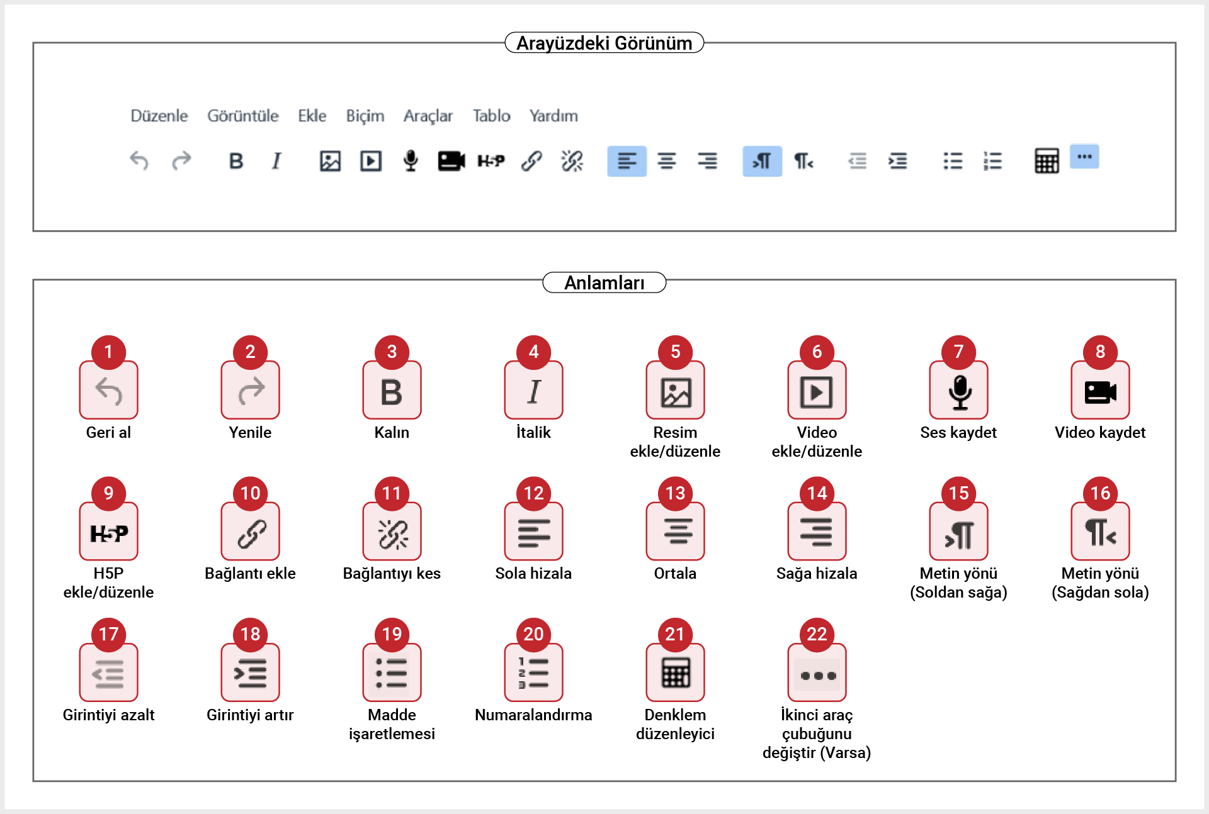
Task: Align text left in the toolbar
Action: tap(627, 161)
